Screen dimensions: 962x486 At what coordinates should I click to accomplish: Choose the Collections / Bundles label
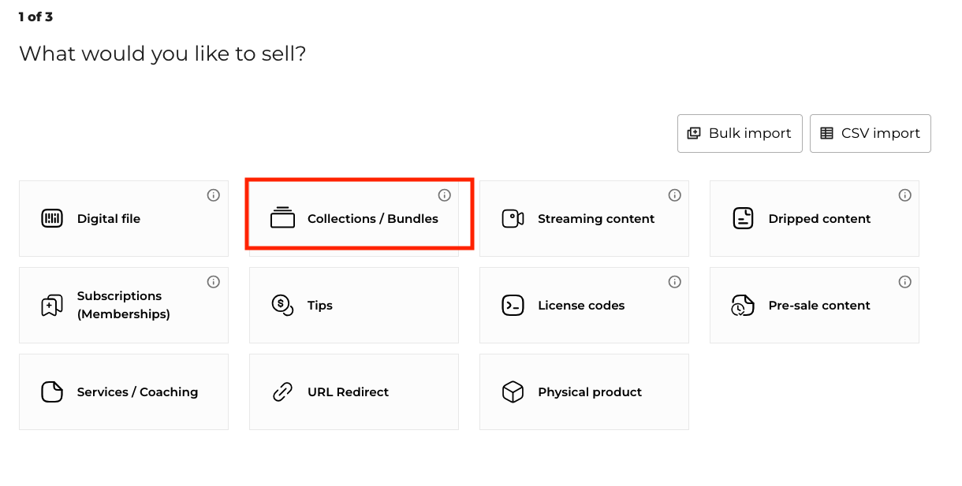coord(373,219)
